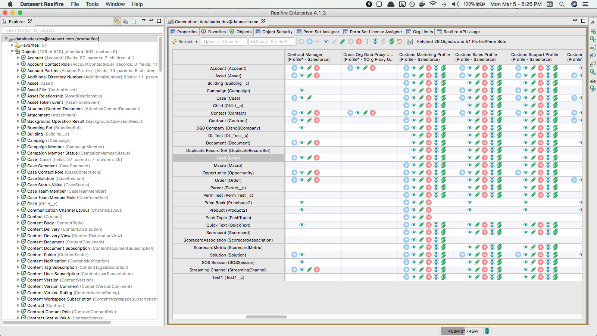The height and width of the screenshot is (336, 597).
Task: Click the Search Objects field
Action: pos(224,41)
